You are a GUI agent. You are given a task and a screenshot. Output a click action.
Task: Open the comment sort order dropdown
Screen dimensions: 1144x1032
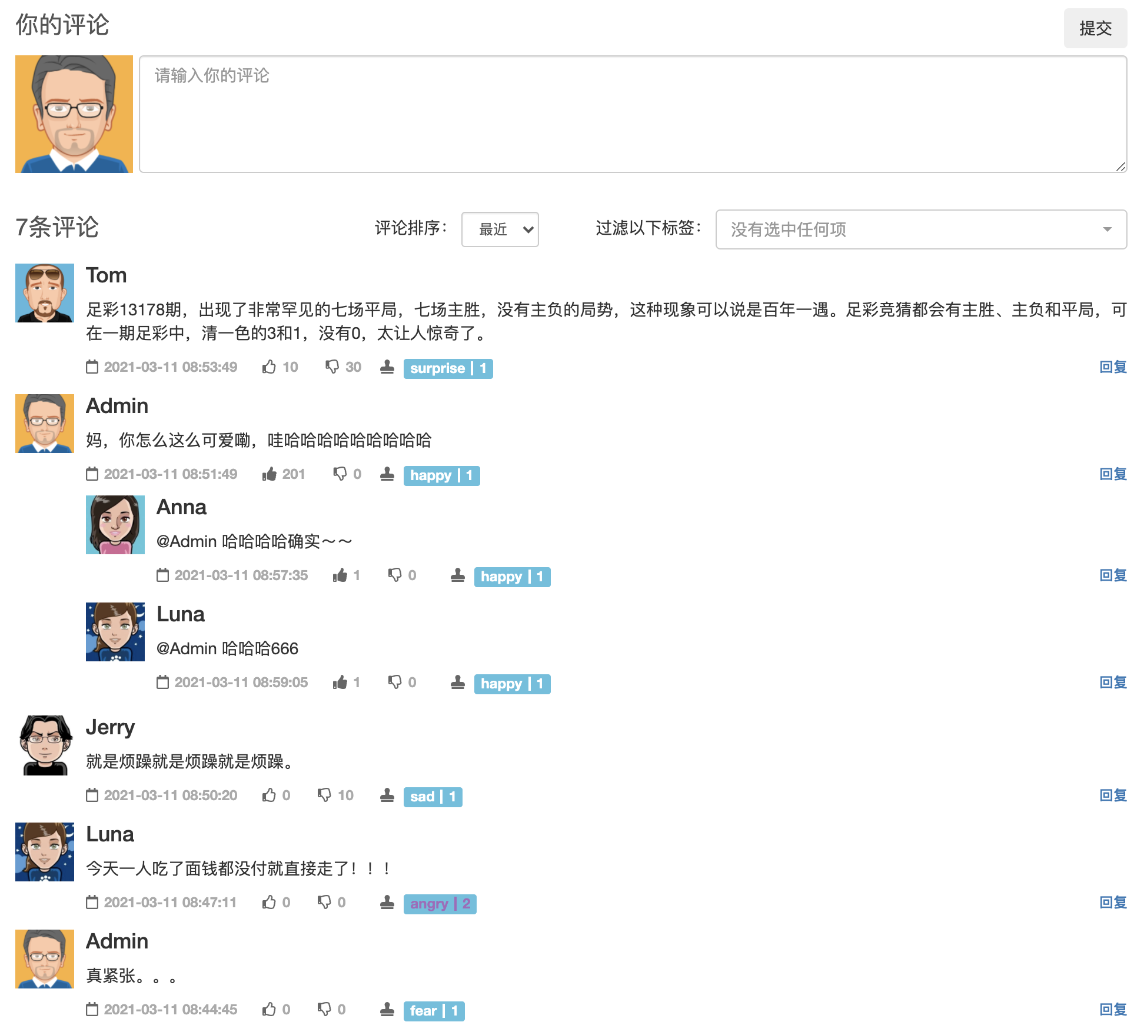tap(500, 229)
